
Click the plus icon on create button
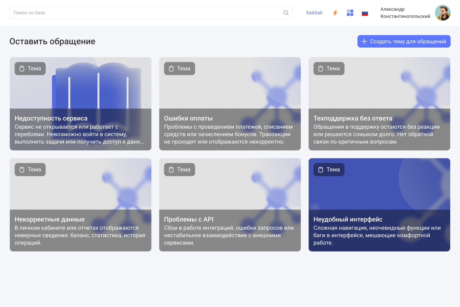pyautogui.click(x=364, y=41)
